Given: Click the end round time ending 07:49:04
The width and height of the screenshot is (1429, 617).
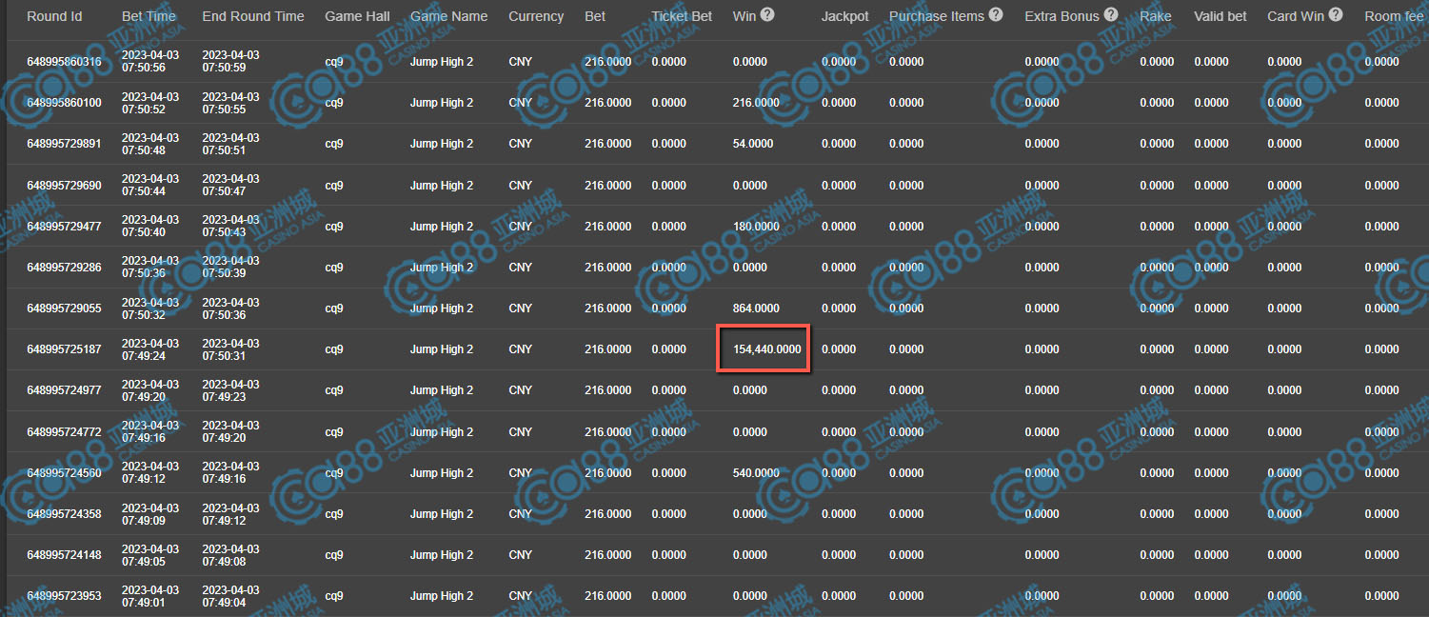Looking at the screenshot, I should tap(230, 596).
